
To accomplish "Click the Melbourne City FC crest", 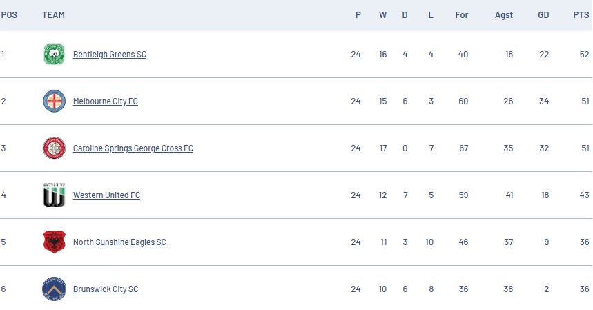I will (x=54, y=101).
